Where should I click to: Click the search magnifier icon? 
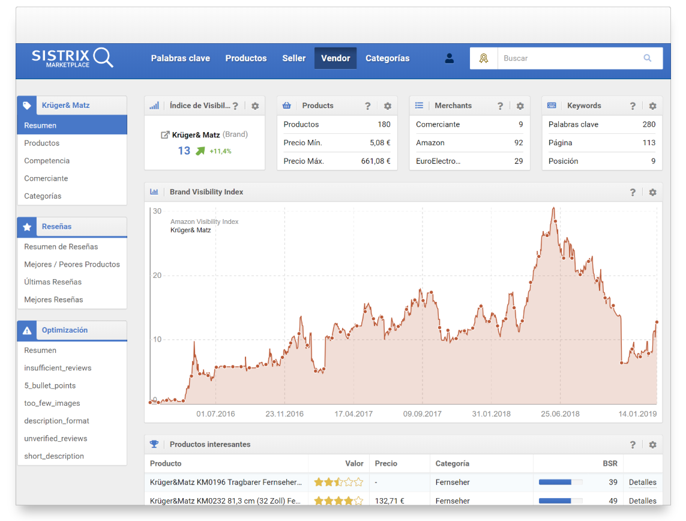648,58
